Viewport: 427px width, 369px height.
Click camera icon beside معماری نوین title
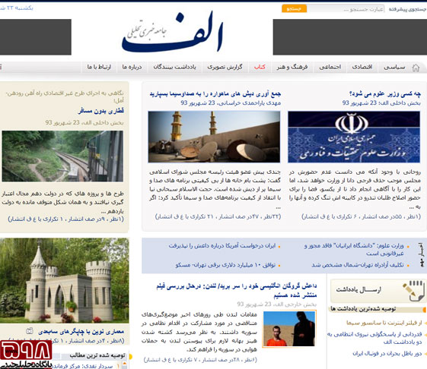(x=30, y=331)
